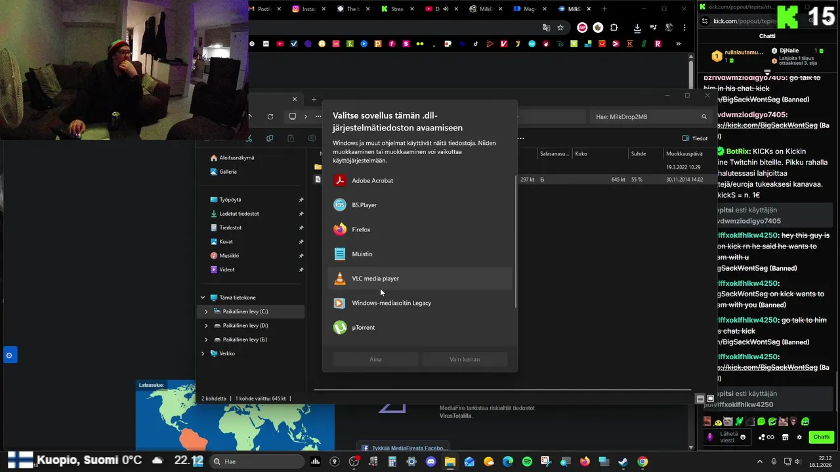The height and width of the screenshot is (472, 840).
Task: Open Kick chat settings gear
Action: point(799,437)
